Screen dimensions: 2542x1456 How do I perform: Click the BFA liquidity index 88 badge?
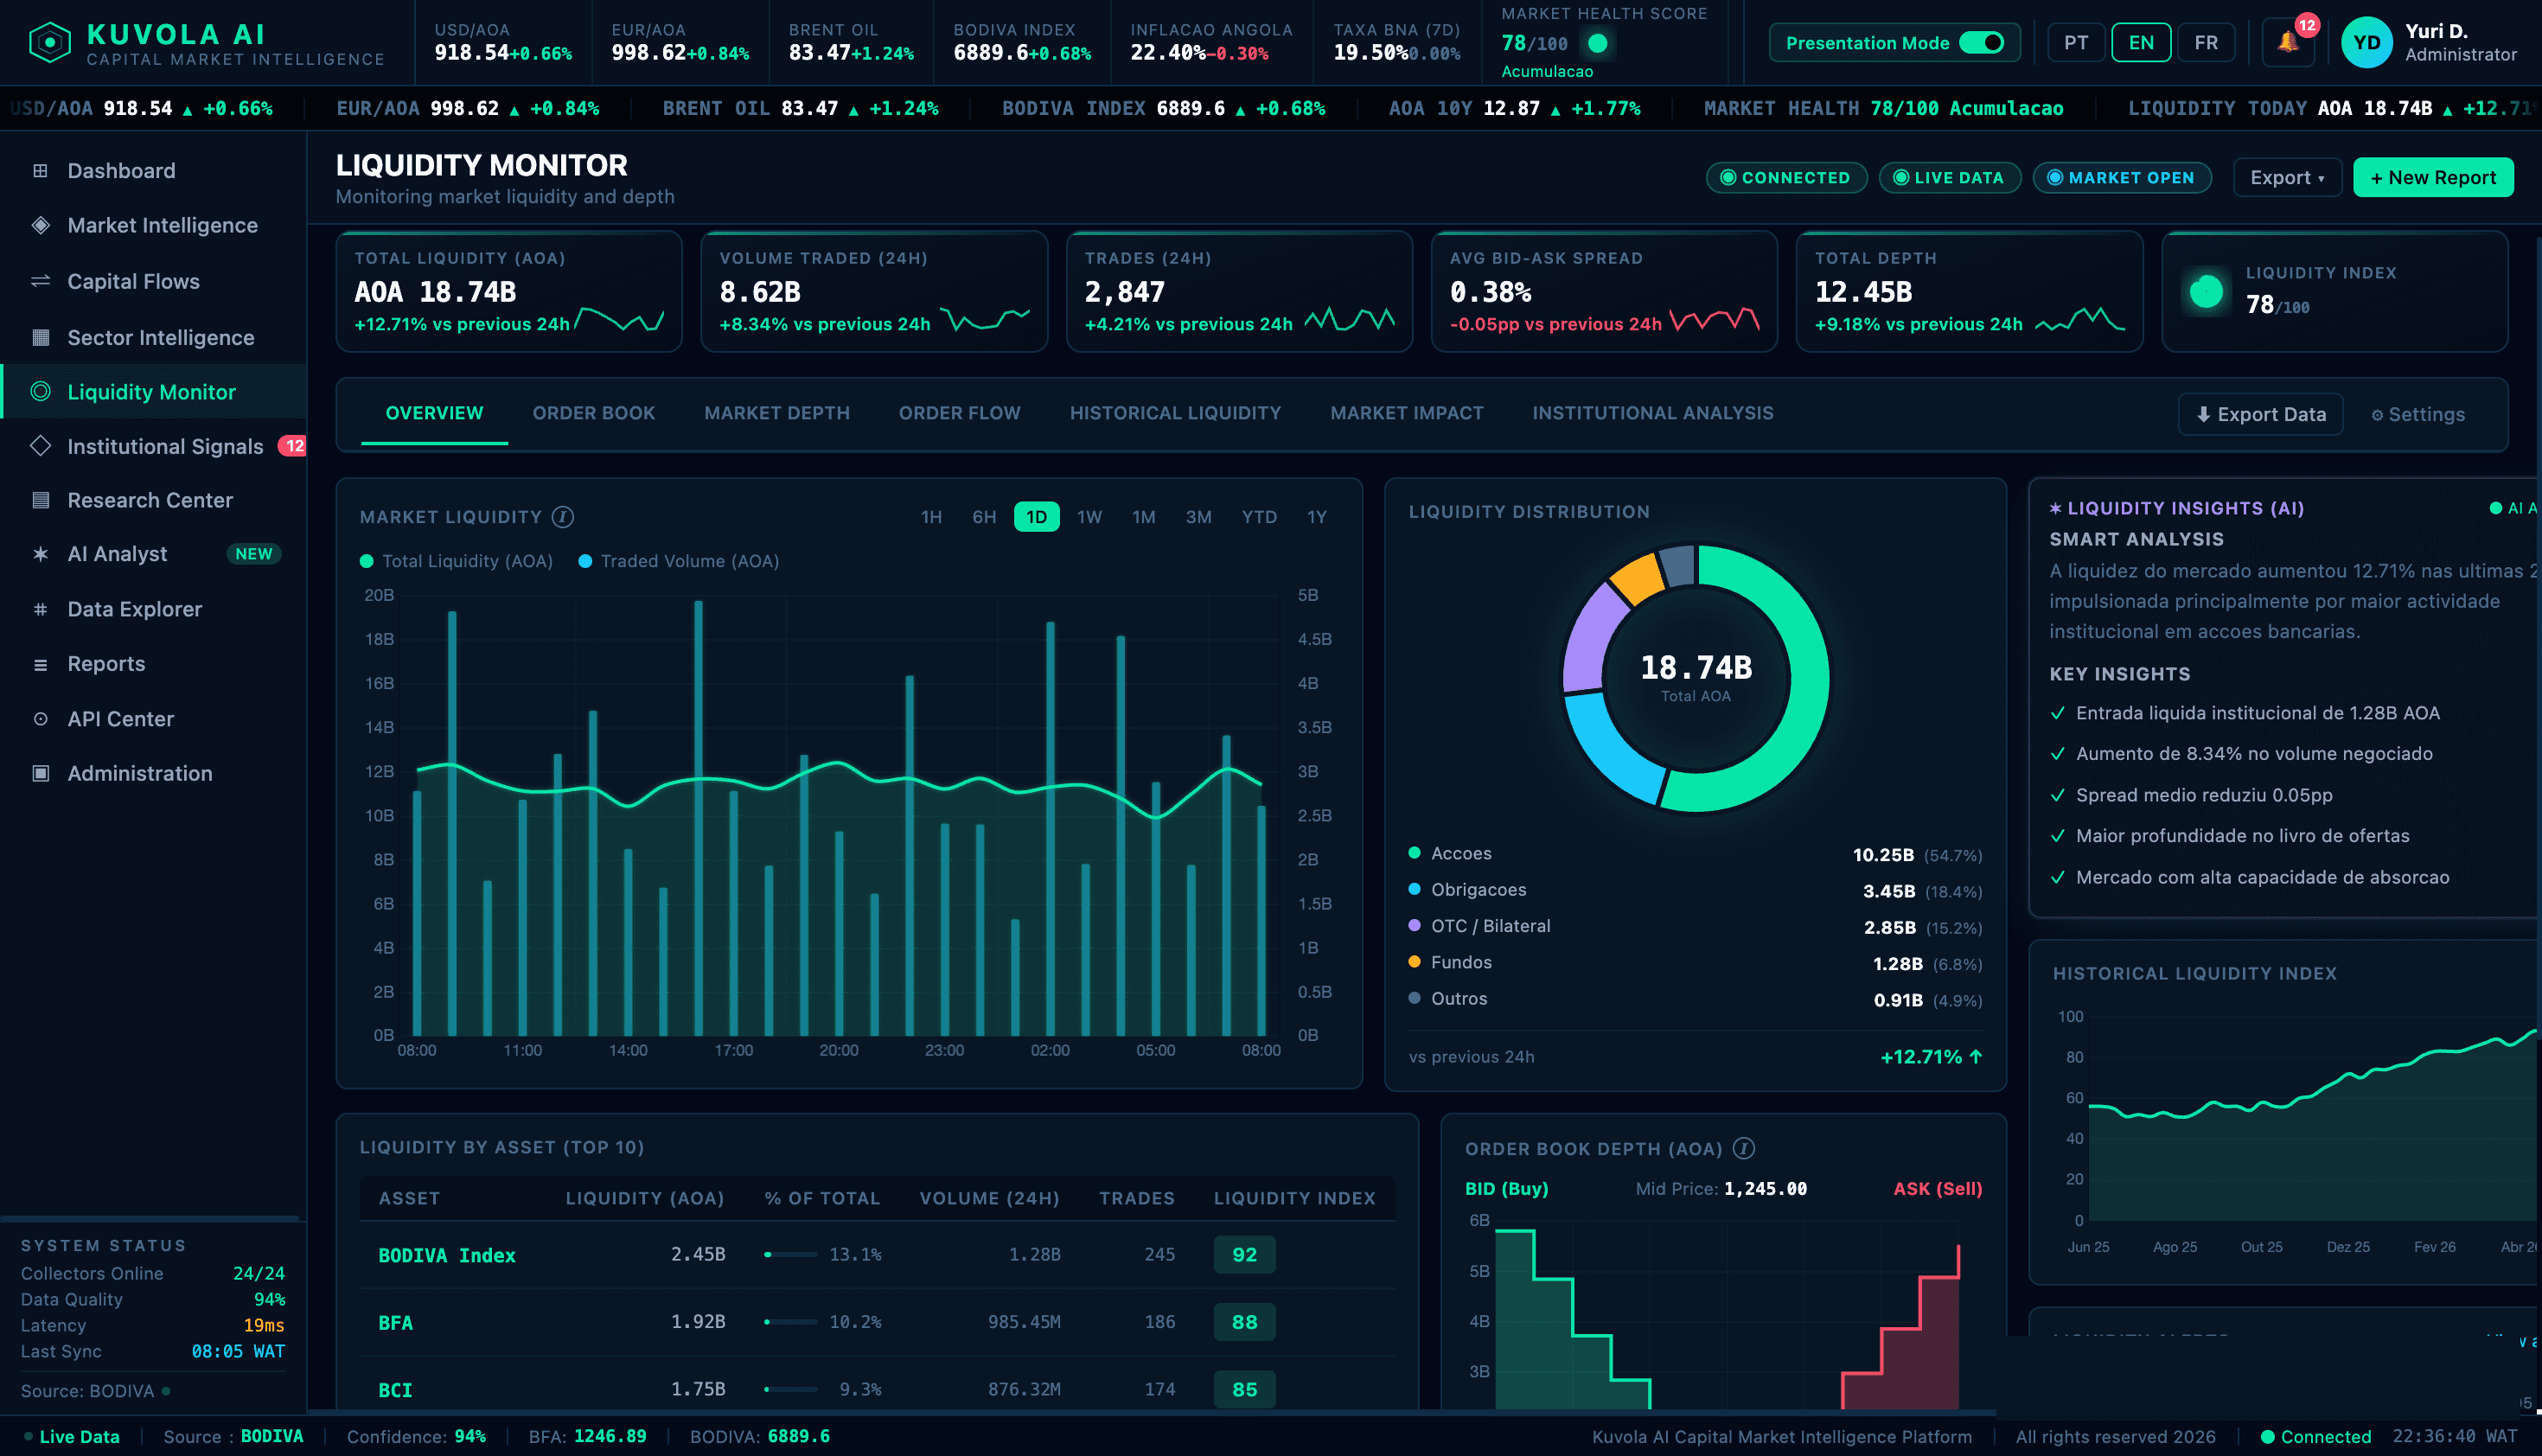(1244, 1322)
